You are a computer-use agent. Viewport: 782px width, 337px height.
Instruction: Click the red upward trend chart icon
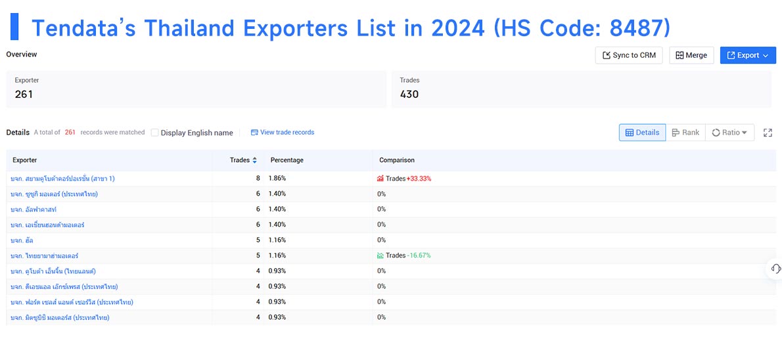pyautogui.click(x=380, y=179)
